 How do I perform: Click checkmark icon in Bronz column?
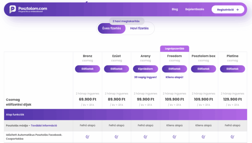(x=87, y=137)
